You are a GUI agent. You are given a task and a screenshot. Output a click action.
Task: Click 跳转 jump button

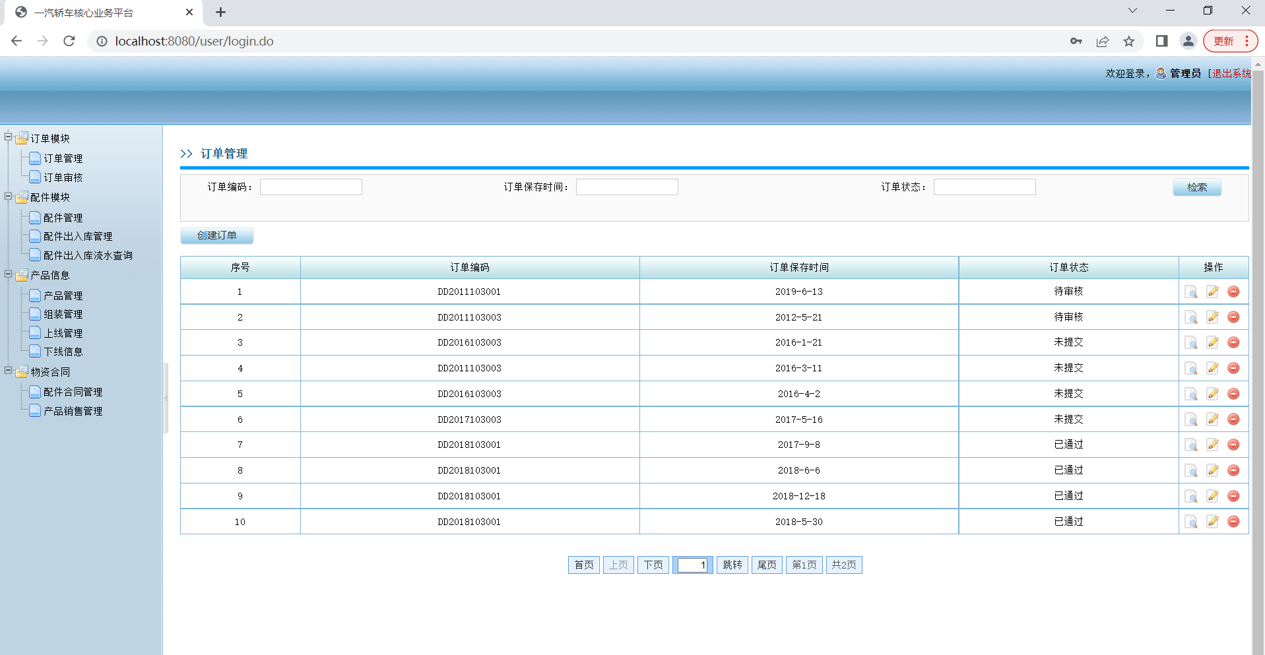(732, 565)
